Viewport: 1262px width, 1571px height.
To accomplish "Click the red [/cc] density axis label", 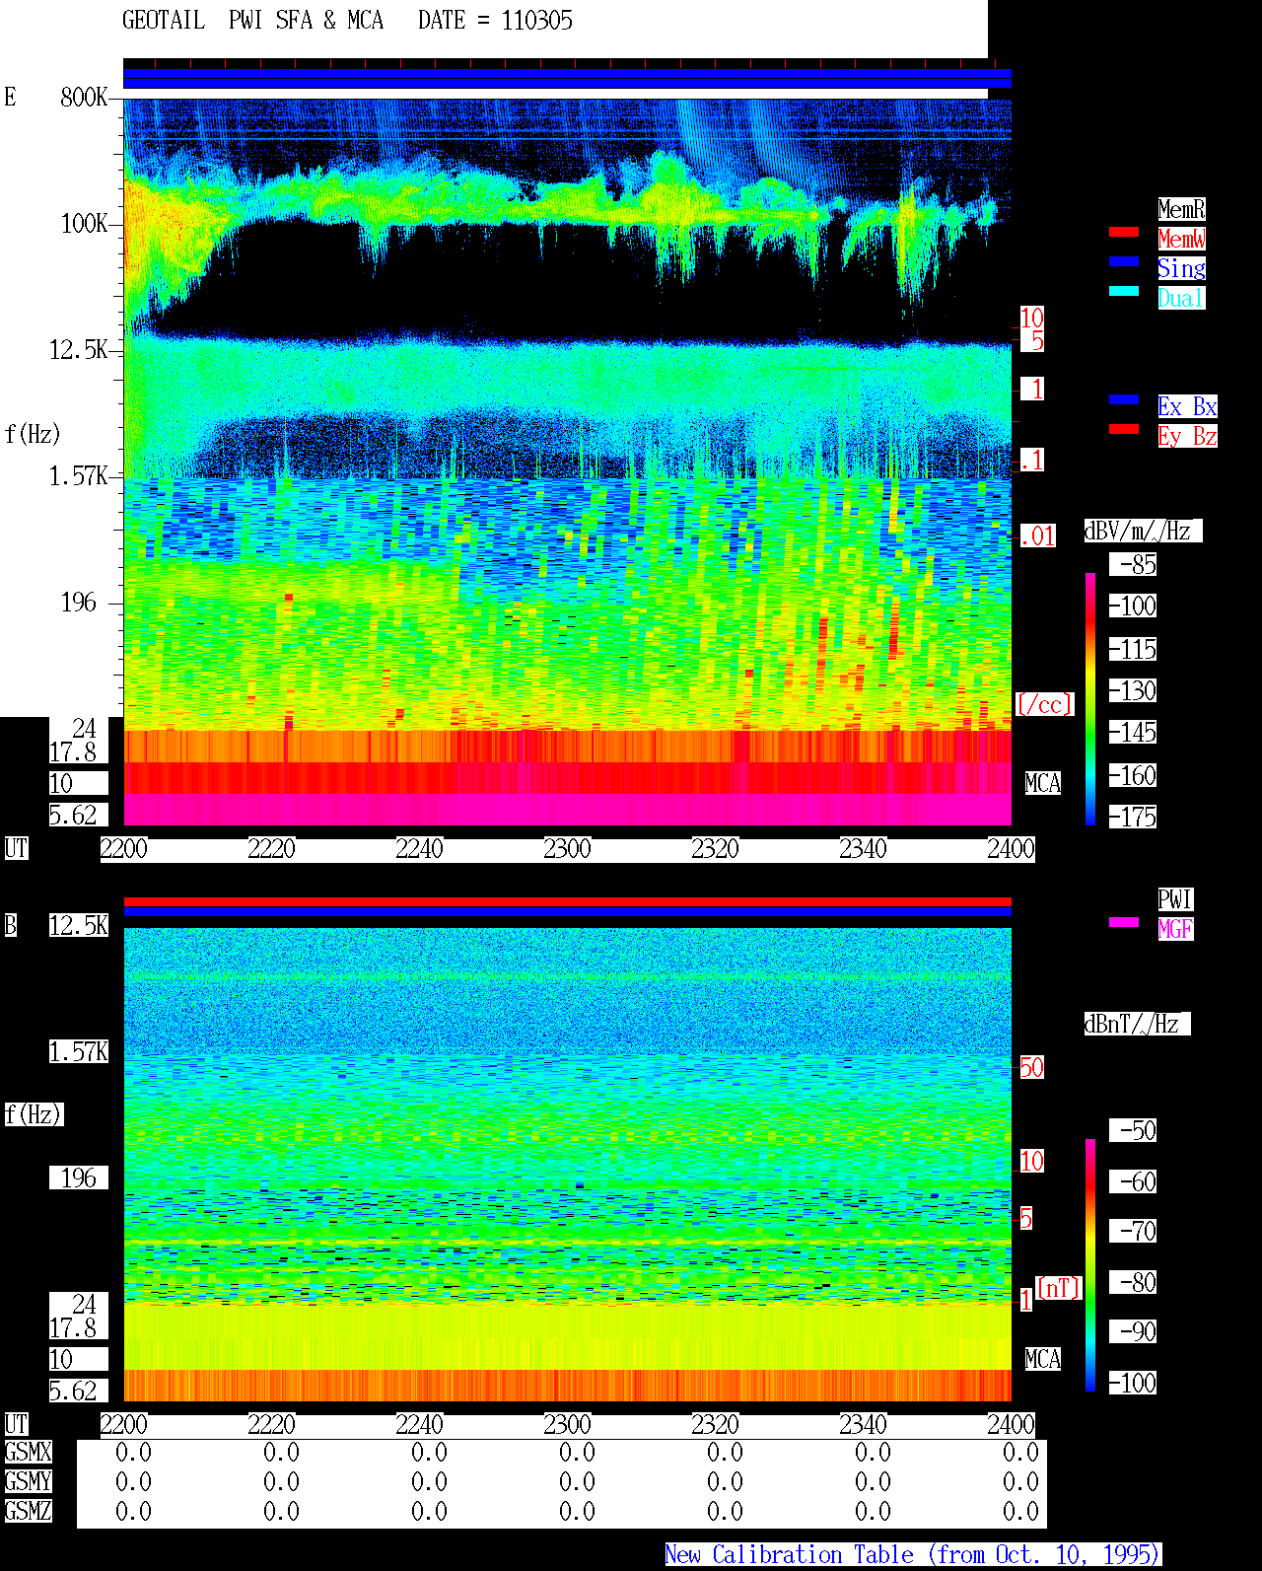I will pyautogui.click(x=1044, y=705).
